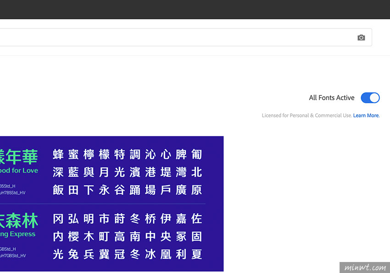The width and height of the screenshot is (390, 273).
Task: Open the Learn More link
Action: point(366,116)
